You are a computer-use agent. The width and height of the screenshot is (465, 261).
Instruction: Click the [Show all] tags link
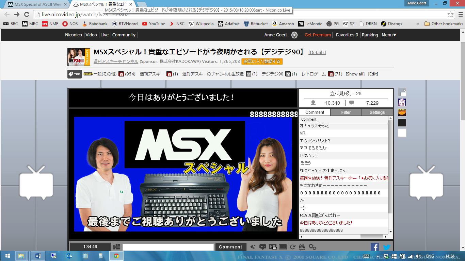(355, 74)
